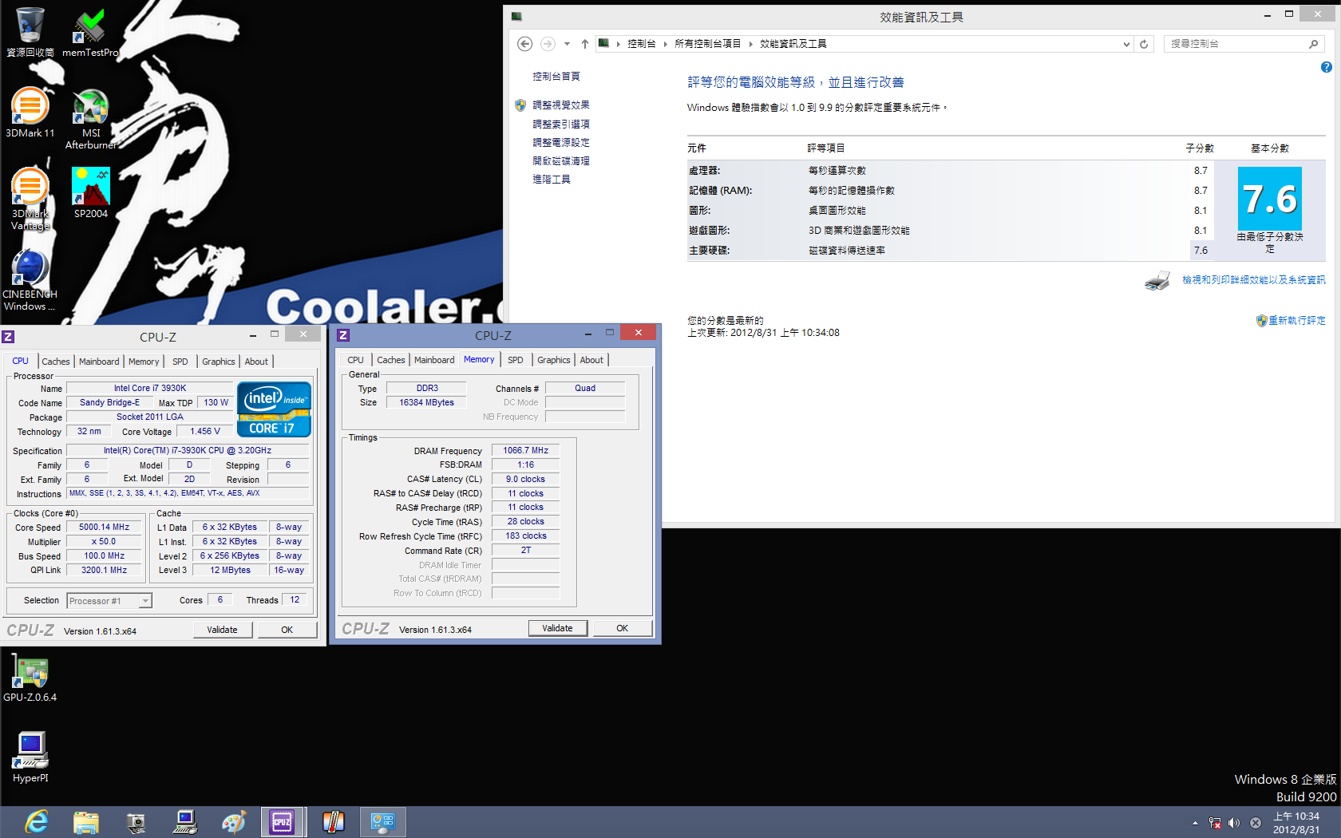The height and width of the screenshot is (838, 1341).
Task: Open memTestPro desktop shortcut
Action: (x=90, y=32)
